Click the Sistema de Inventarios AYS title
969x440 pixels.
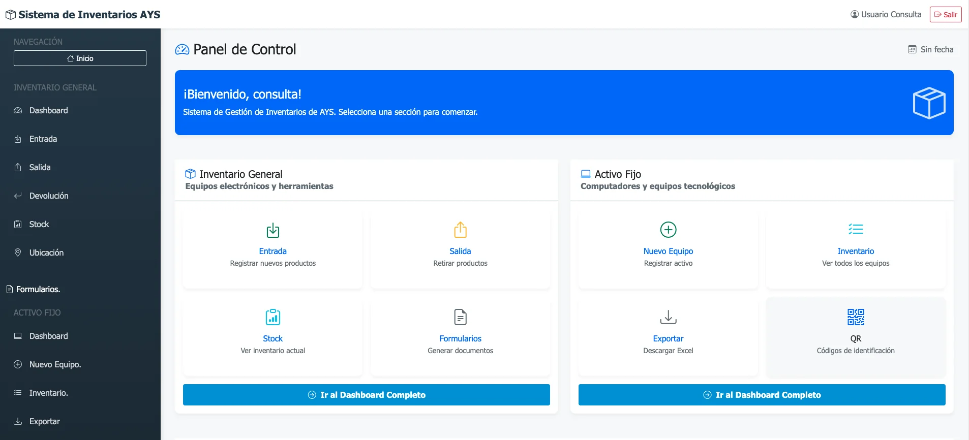pos(89,15)
